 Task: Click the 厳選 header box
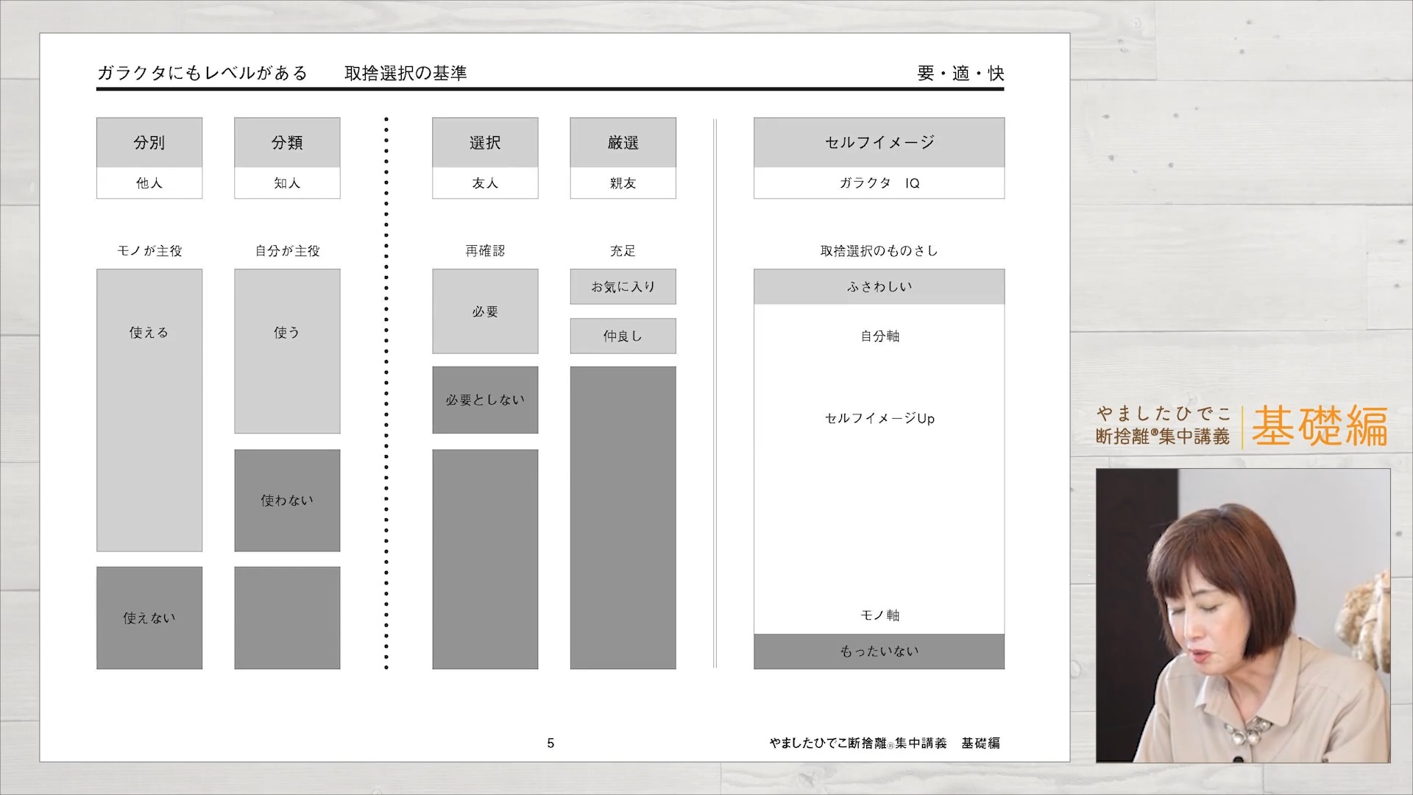coord(622,141)
